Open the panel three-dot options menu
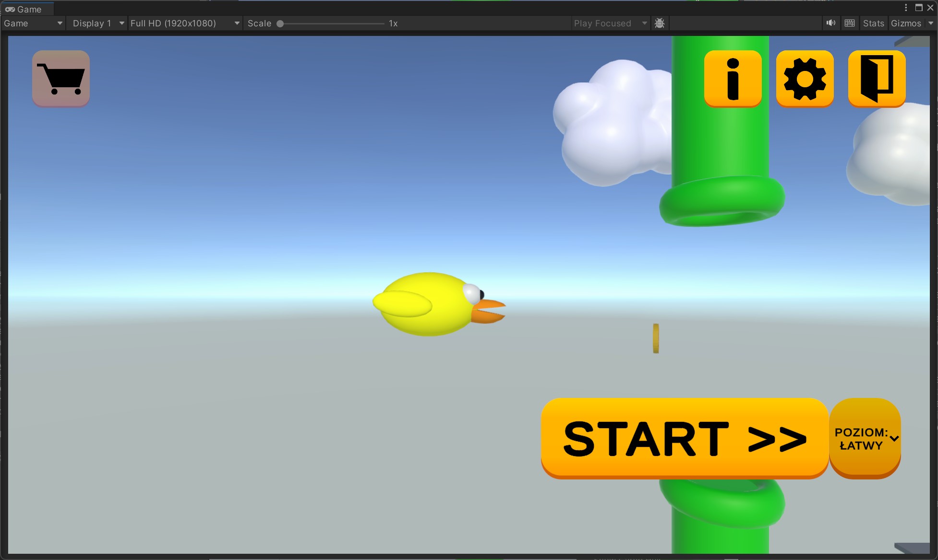The image size is (938, 560). (x=906, y=8)
